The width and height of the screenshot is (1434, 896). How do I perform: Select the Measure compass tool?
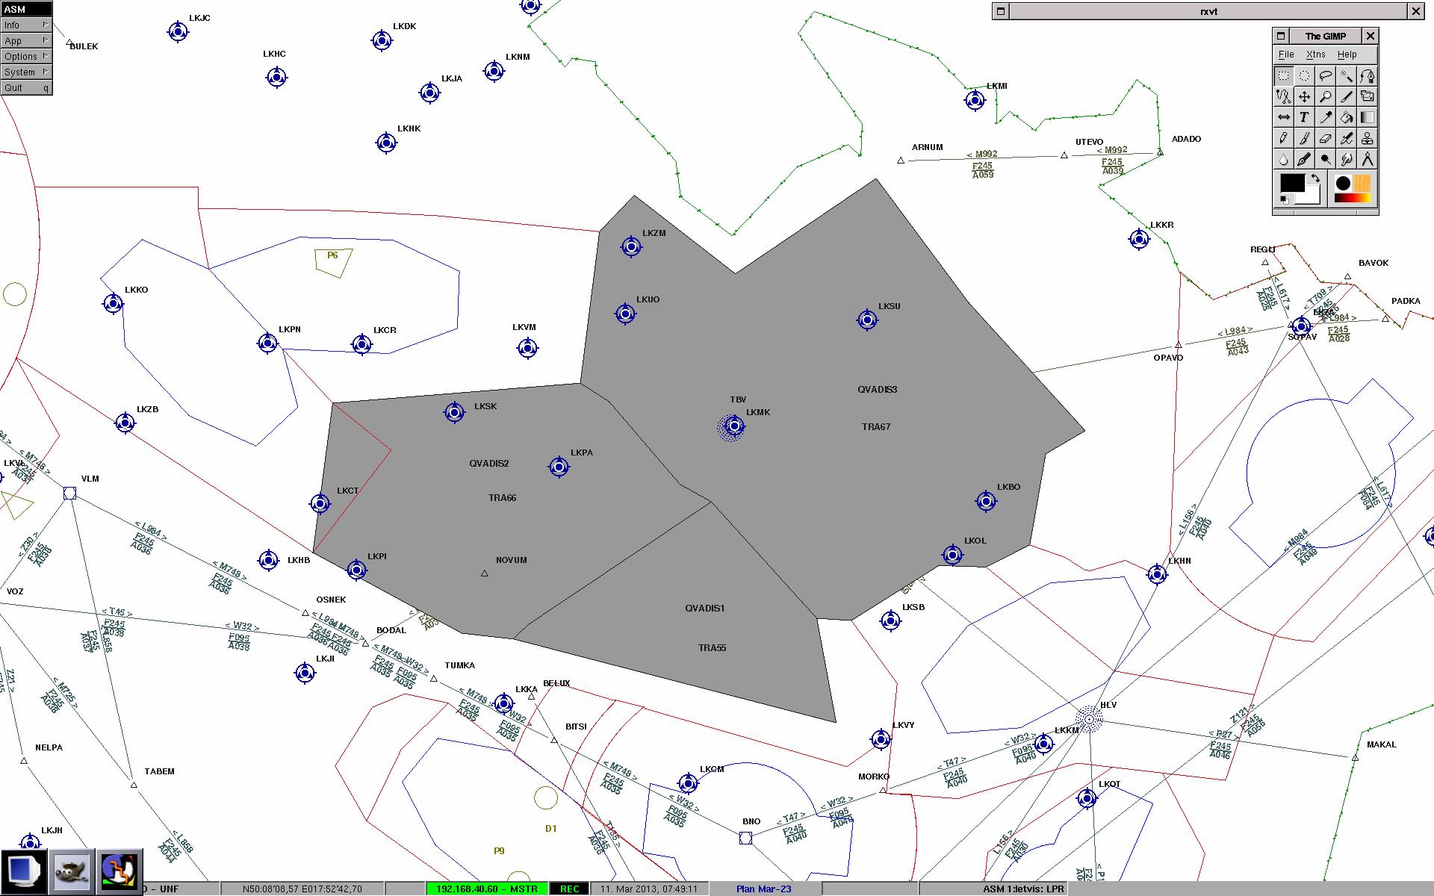pos(1367,159)
